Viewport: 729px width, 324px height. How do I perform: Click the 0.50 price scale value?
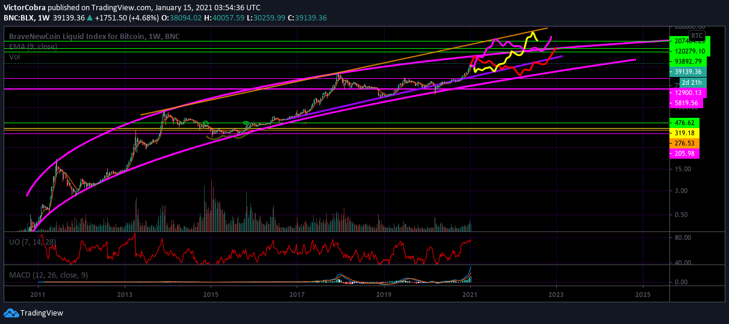pos(681,215)
